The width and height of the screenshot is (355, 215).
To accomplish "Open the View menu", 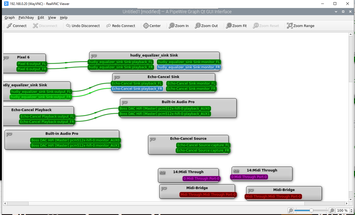I will [x=52, y=17].
